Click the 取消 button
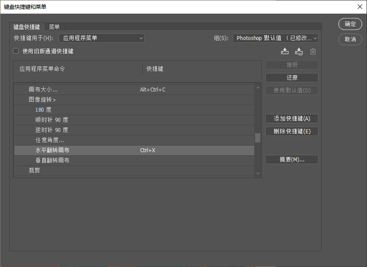367x267 pixels. (x=350, y=39)
